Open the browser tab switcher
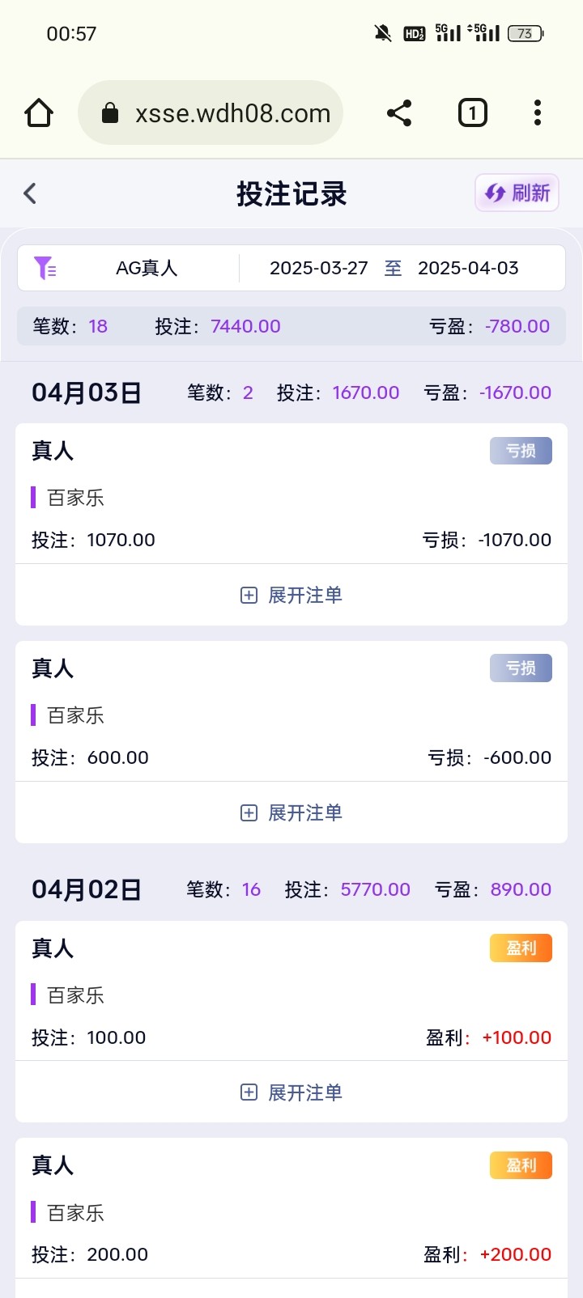This screenshot has width=583, height=1298. point(473,112)
